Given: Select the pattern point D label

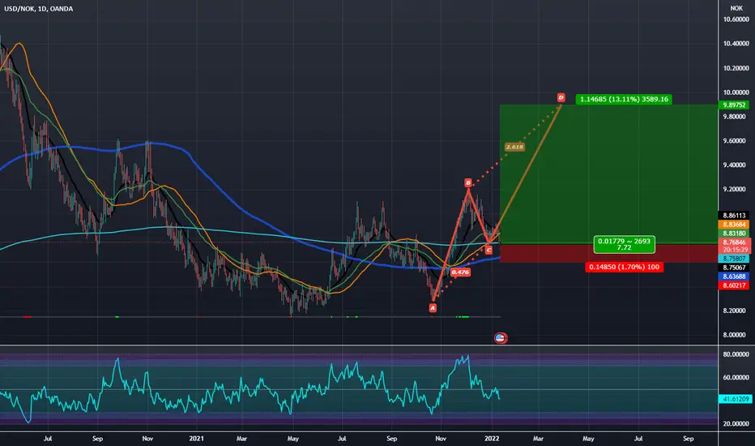Looking at the screenshot, I should pos(561,97).
